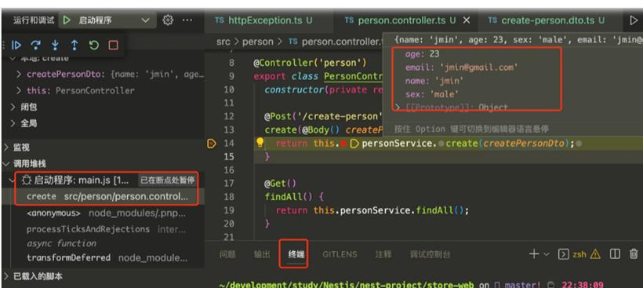
Task: Open the new terminal profile dropdown arrow
Action: 547,254
